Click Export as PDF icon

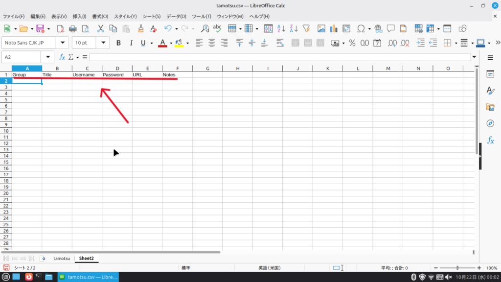coord(61,28)
